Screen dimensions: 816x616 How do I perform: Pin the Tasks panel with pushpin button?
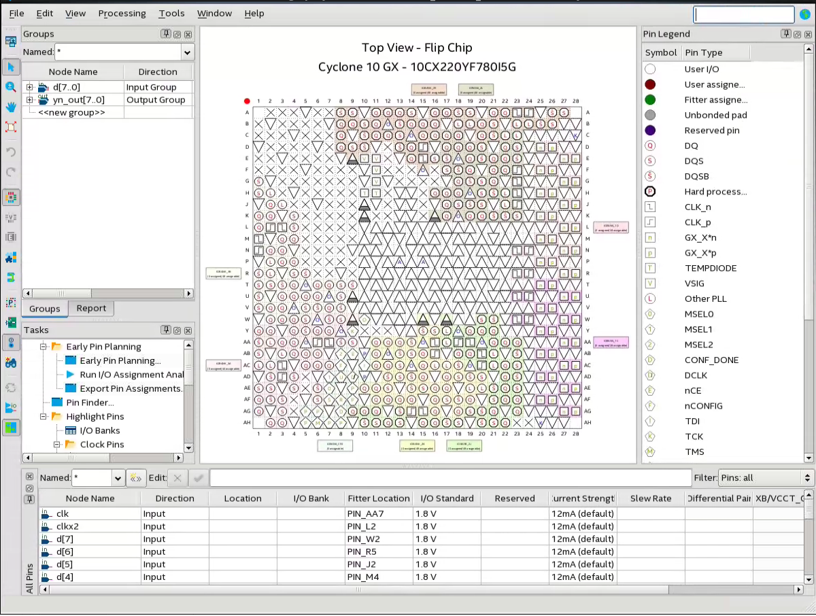click(x=165, y=330)
